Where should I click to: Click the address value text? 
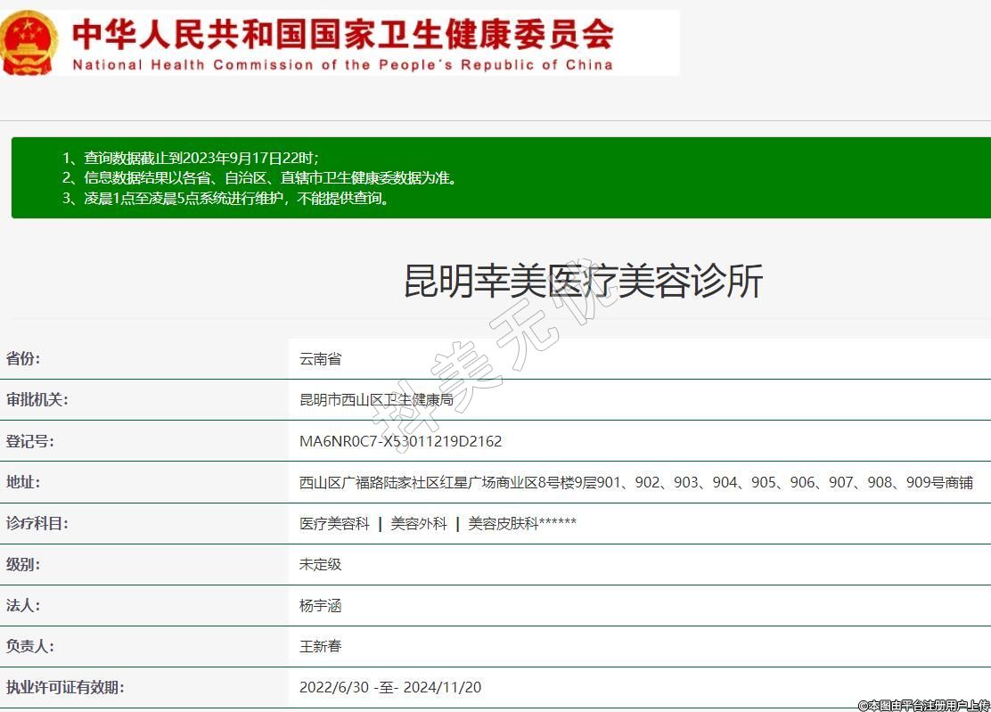point(635,482)
